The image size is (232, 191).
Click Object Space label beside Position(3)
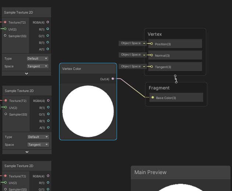131,43
